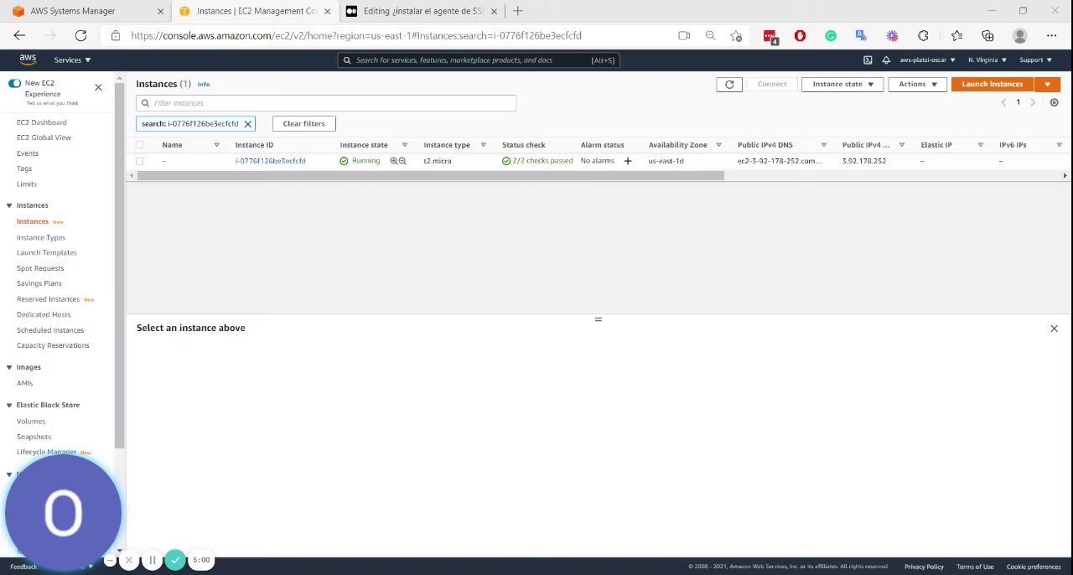The image size is (1073, 575).
Task: Click the browser address bar URL
Action: coord(356,36)
